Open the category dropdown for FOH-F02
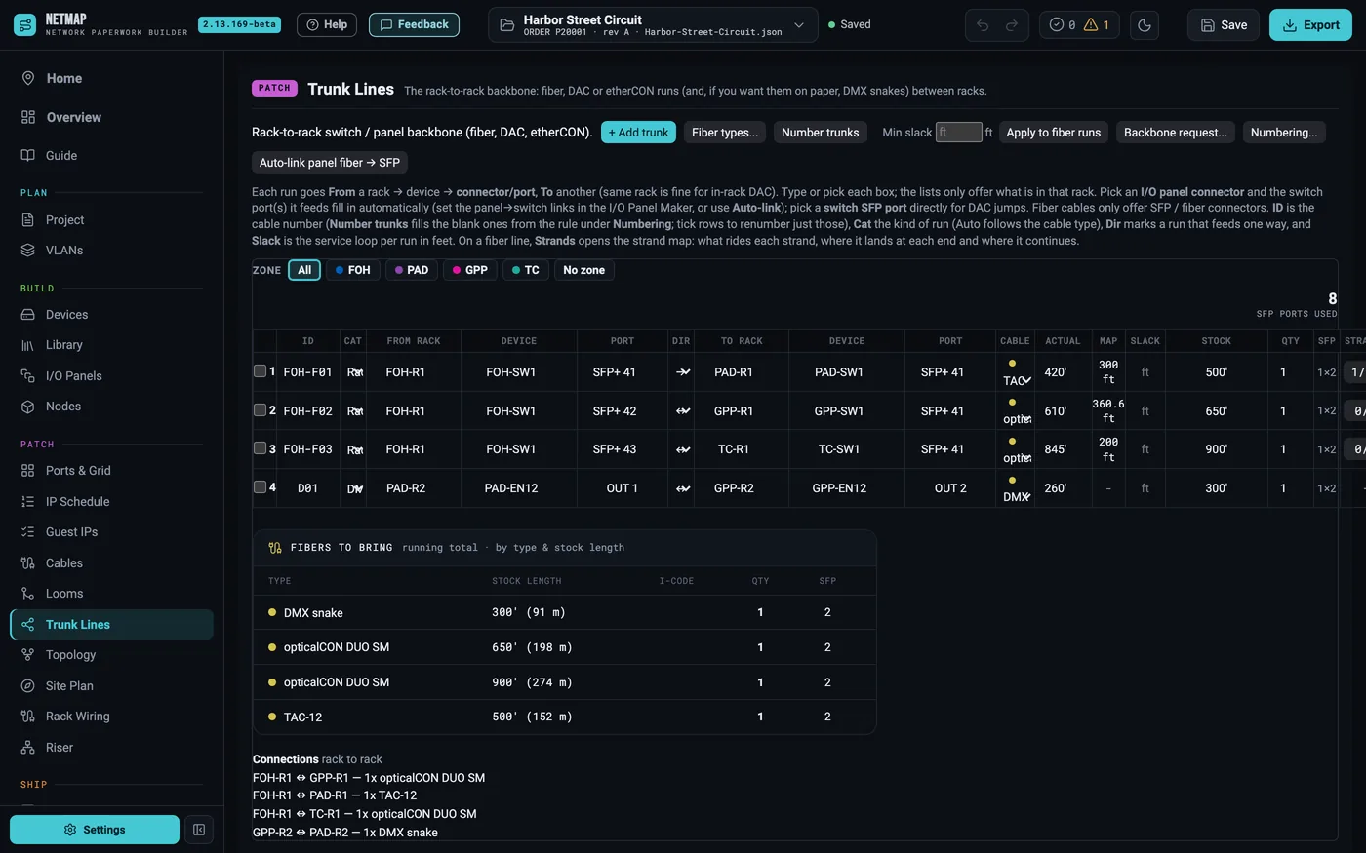Image resolution: width=1366 pixels, height=853 pixels. [355, 411]
